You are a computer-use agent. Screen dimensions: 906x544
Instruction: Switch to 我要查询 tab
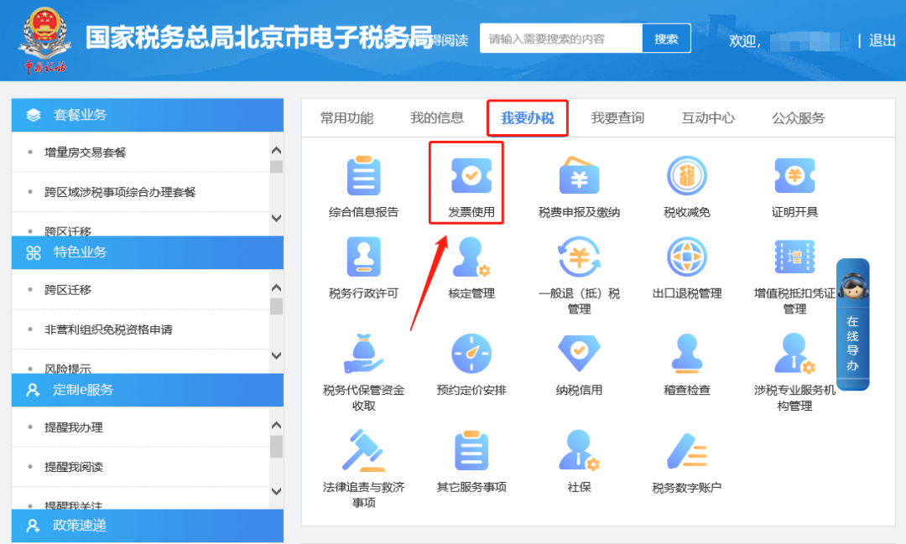click(x=617, y=118)
